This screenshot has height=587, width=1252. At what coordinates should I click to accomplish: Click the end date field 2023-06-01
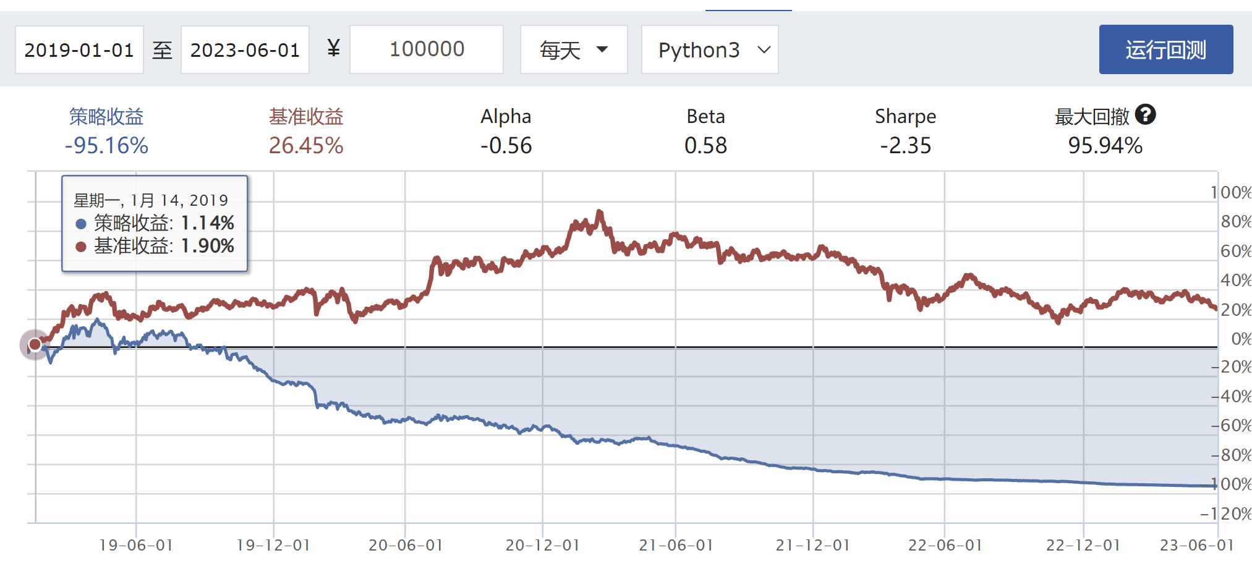click(x=245, y=49)
